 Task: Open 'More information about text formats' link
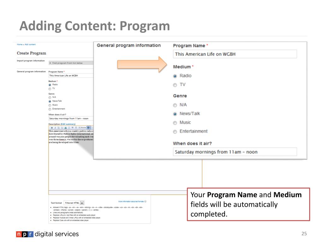131,201
